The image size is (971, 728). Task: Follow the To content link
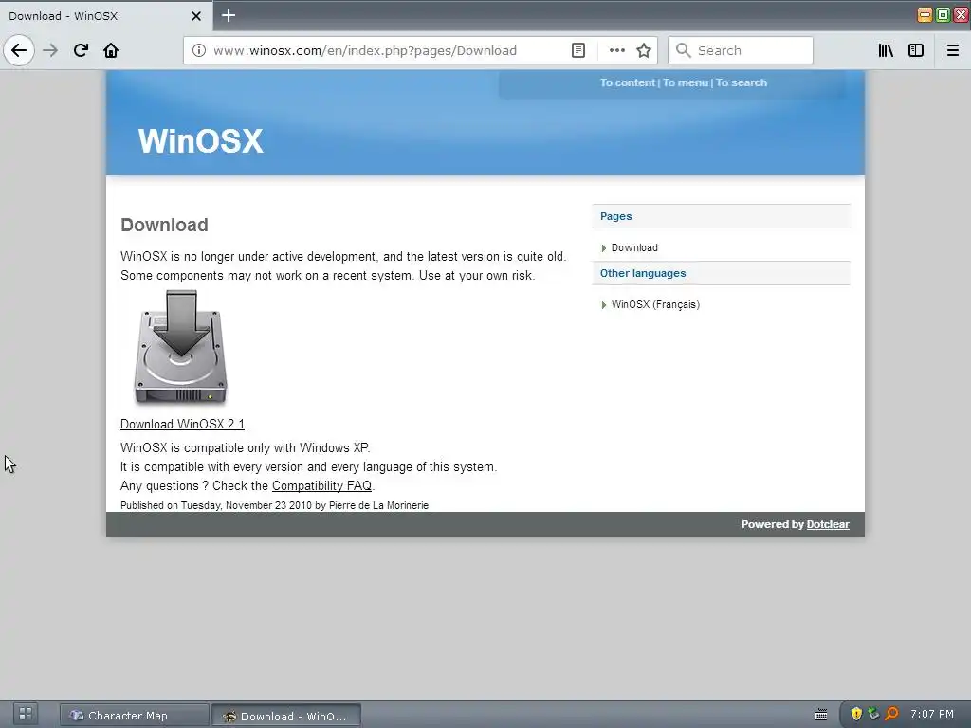coord(627,82)
